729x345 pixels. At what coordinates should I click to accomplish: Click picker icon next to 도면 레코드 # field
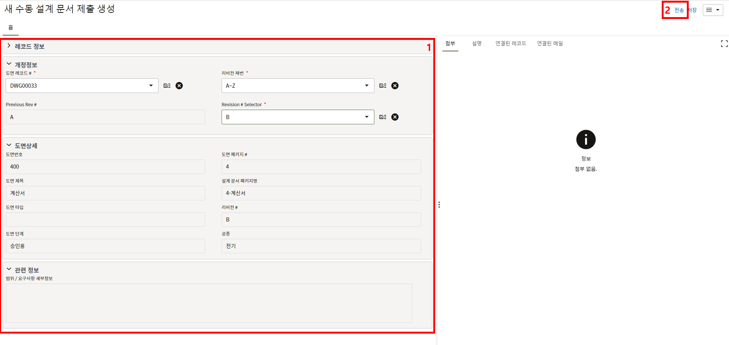[x=167, y=86]
